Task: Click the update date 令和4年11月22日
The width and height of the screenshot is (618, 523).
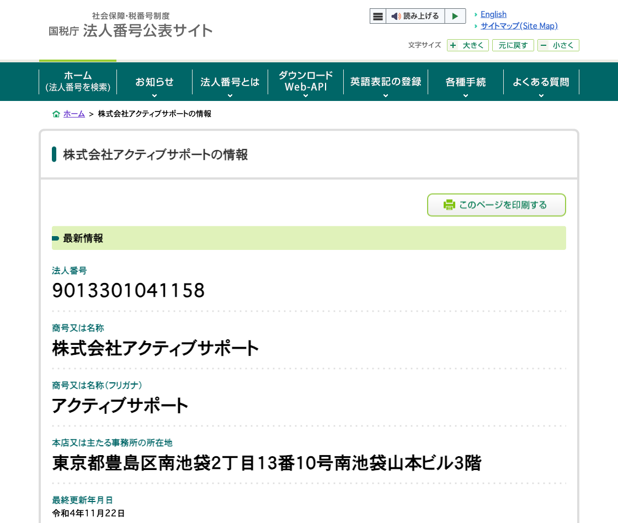Action: [x=89, y=513]
